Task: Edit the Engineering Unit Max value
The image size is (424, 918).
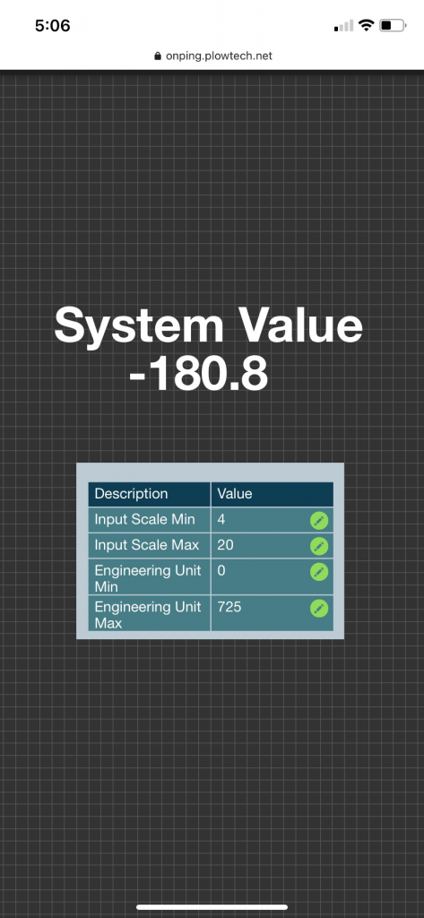Action: (319, 608)
